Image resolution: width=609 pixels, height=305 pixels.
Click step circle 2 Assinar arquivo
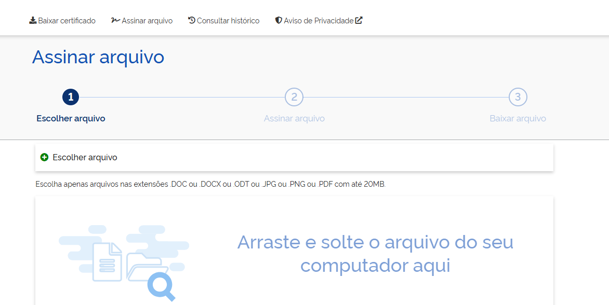pyautogui.click(x=294, y=96)
